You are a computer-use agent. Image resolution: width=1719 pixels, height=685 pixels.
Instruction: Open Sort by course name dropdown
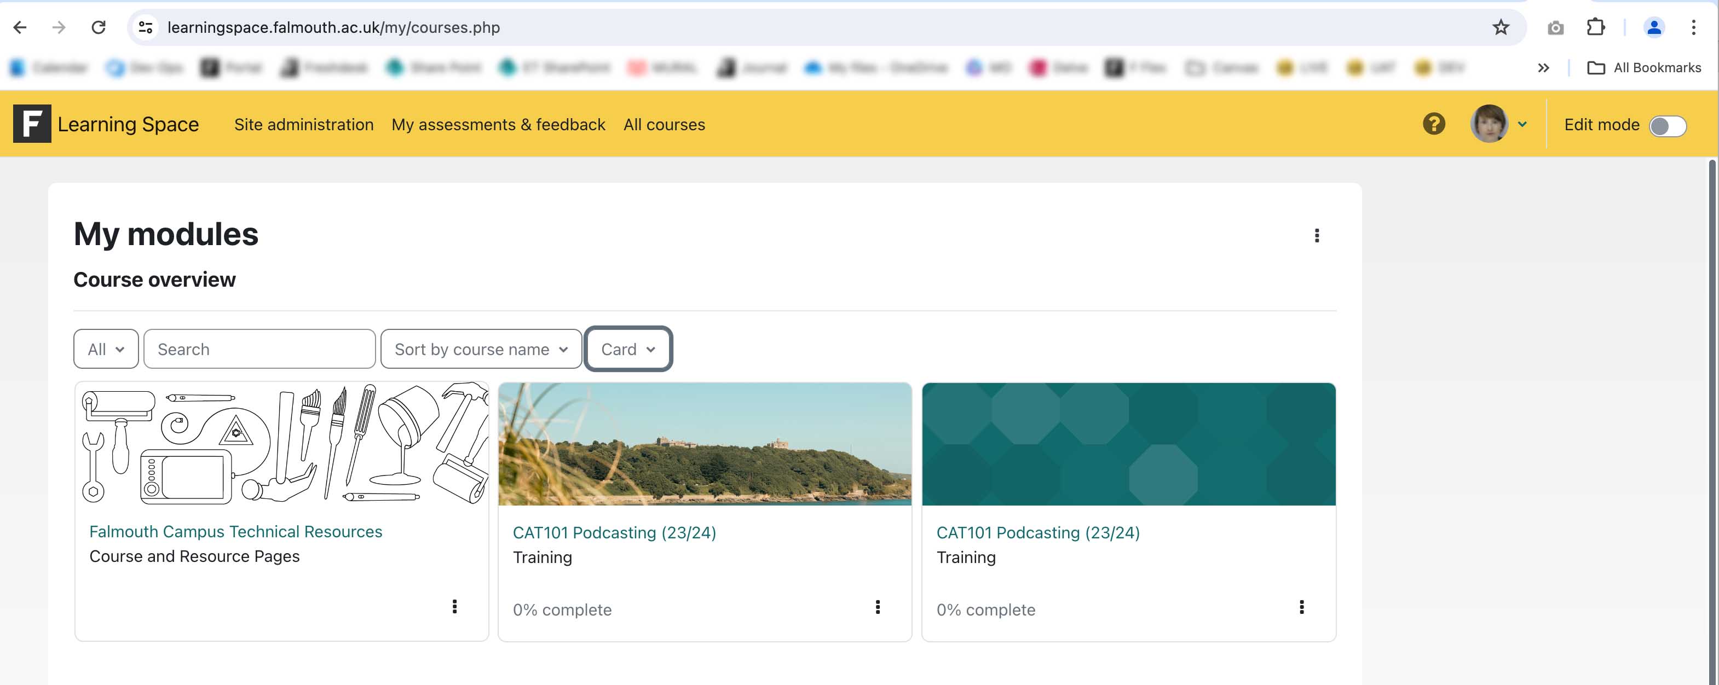[x=481, y=349]
